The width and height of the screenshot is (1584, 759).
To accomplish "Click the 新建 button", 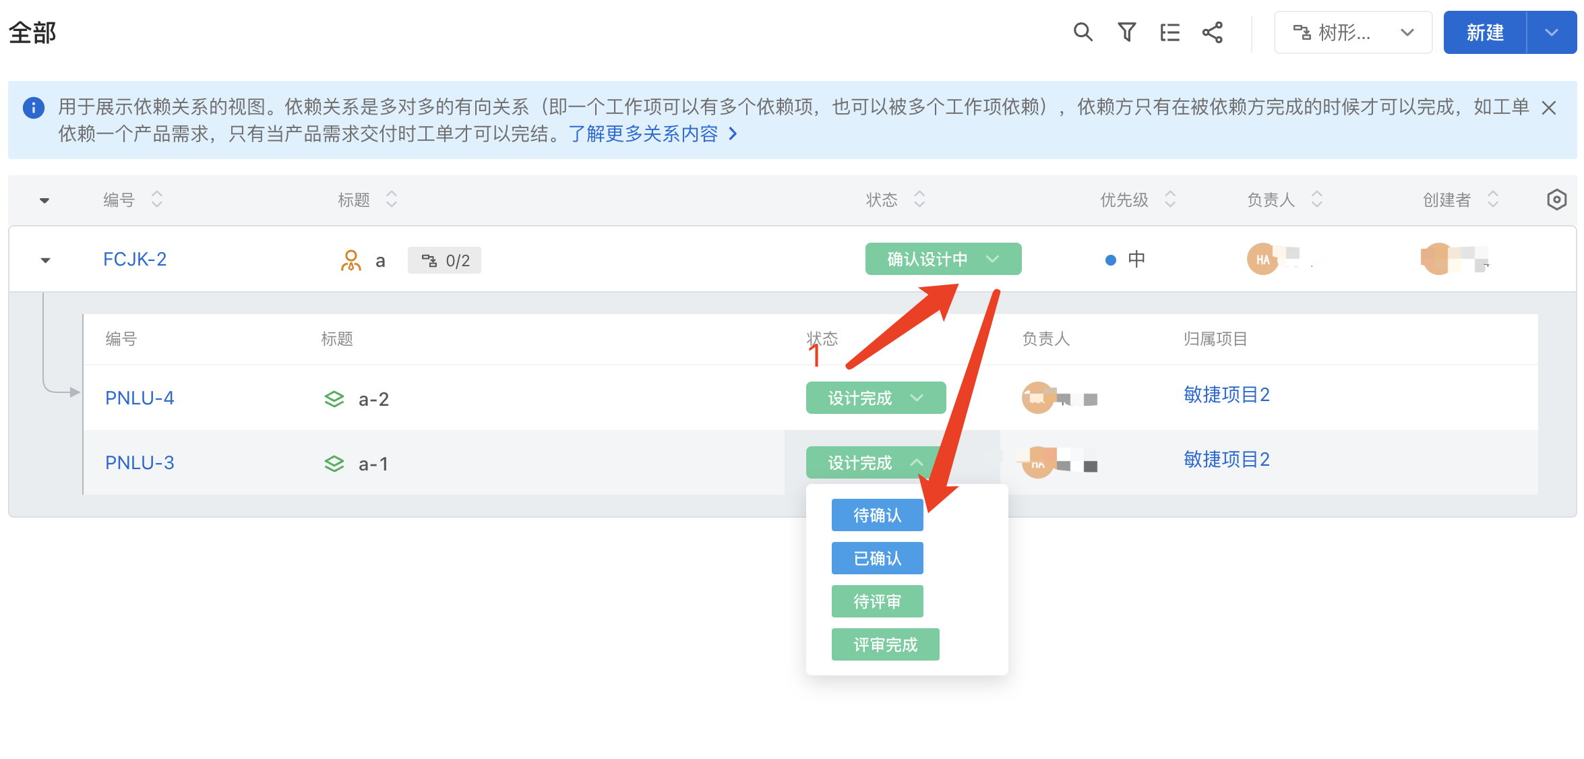I will [1485, 32].
